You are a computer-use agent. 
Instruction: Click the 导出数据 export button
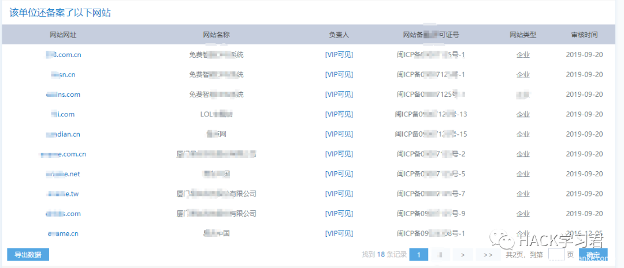[28, 255]
